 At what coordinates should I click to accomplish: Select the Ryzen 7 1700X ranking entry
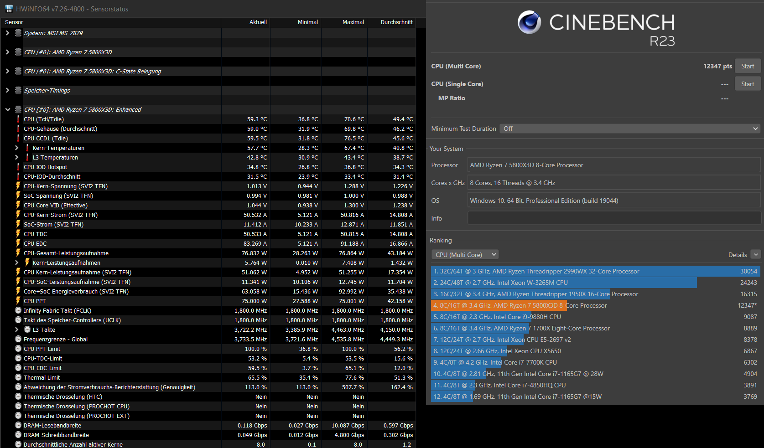[596, 328]
